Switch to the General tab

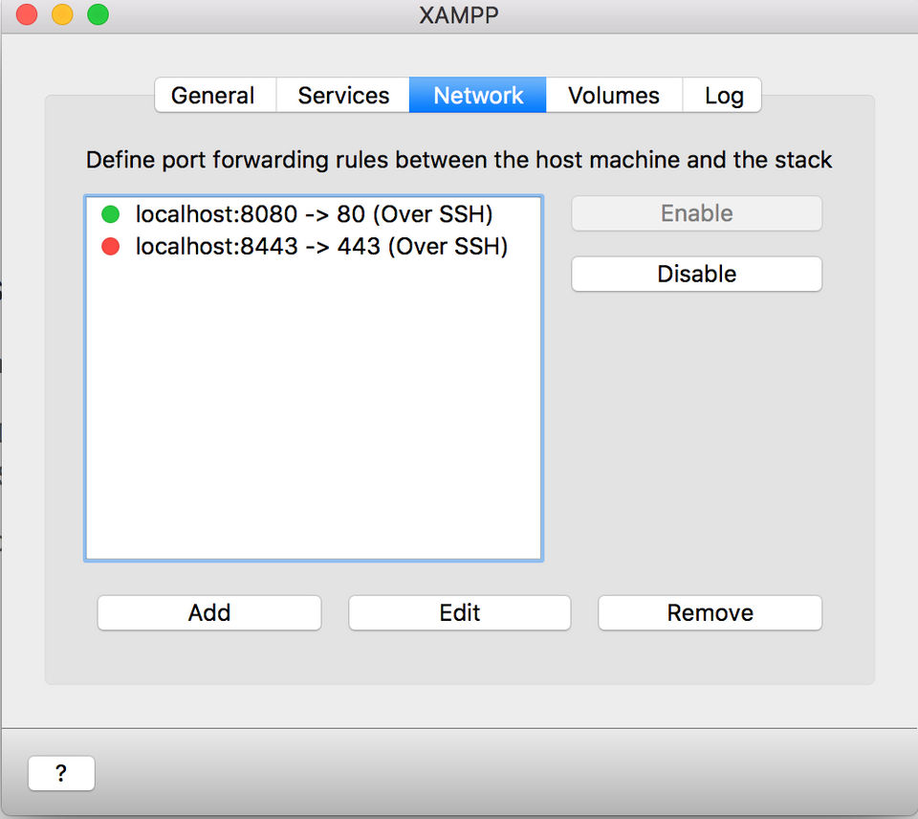(x=212, y=96)
